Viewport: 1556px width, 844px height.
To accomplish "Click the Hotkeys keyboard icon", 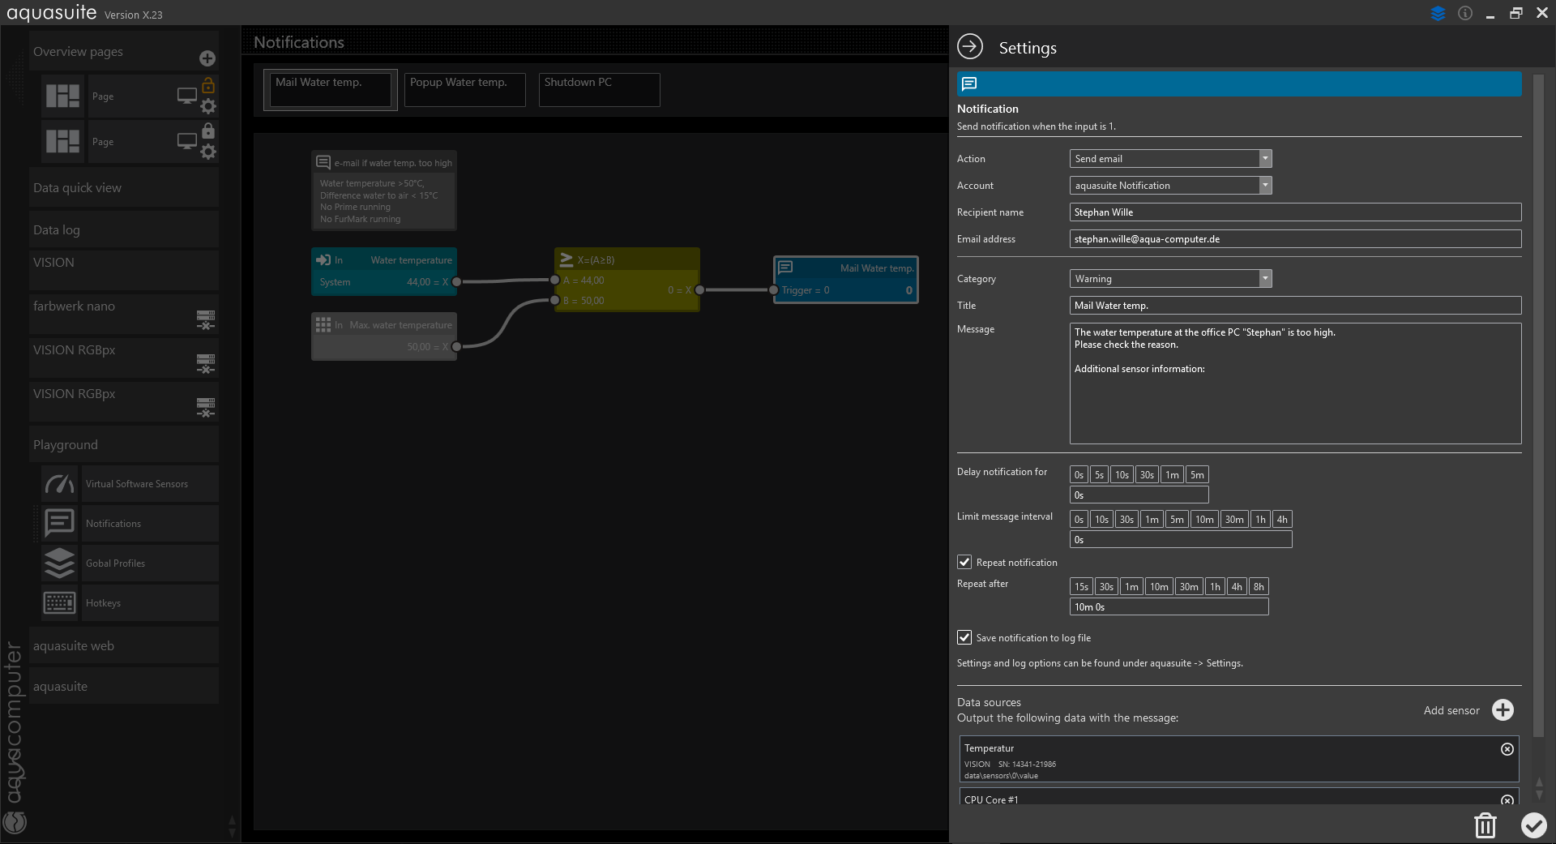I will [x=59, y=602].
